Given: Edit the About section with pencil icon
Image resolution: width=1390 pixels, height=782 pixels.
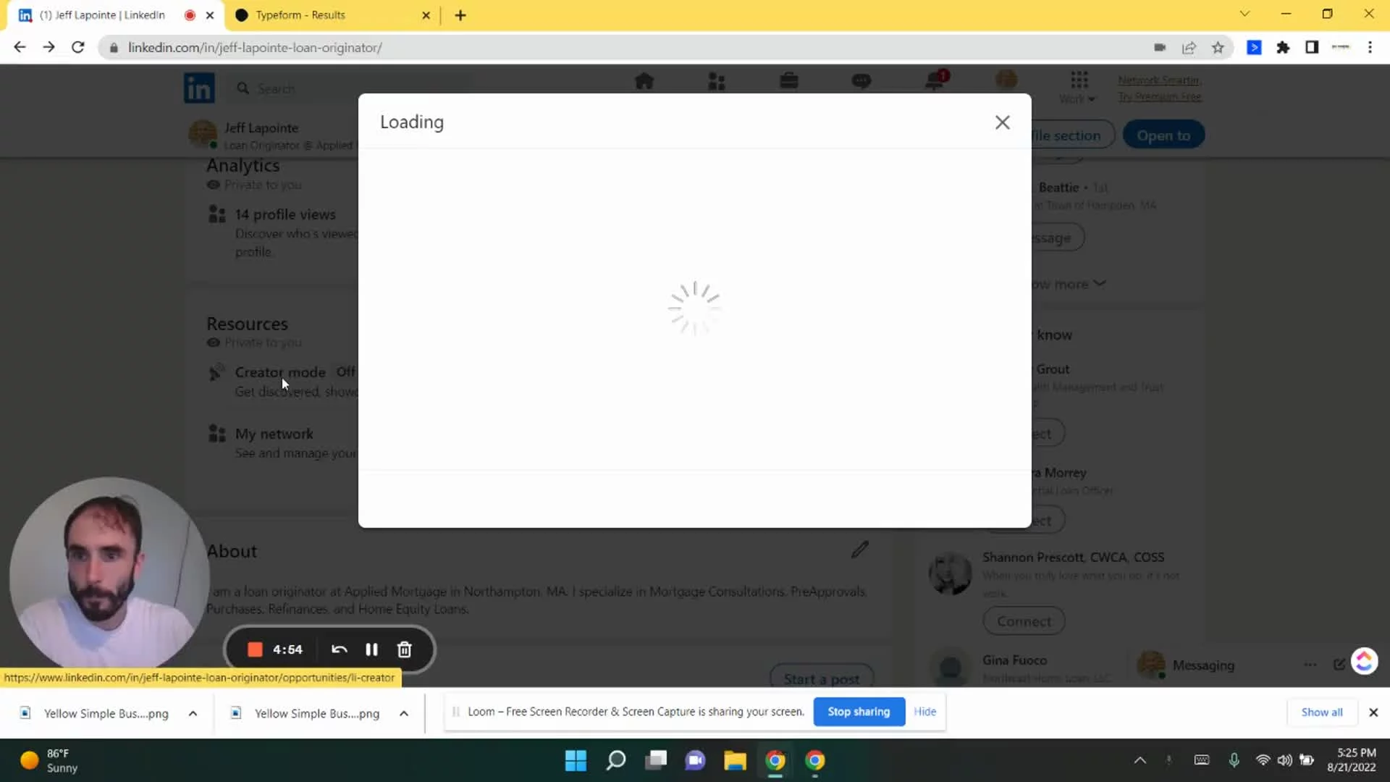Looking at the screenshot, I should tap(860, 550).
